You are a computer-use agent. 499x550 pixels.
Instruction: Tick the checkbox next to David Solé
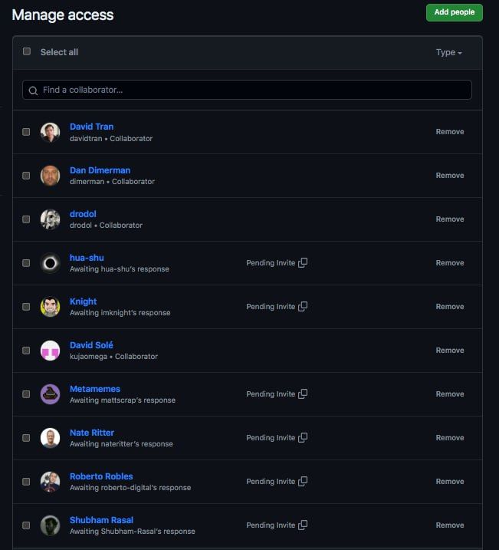pyautogui.click(x=26, y=351)
